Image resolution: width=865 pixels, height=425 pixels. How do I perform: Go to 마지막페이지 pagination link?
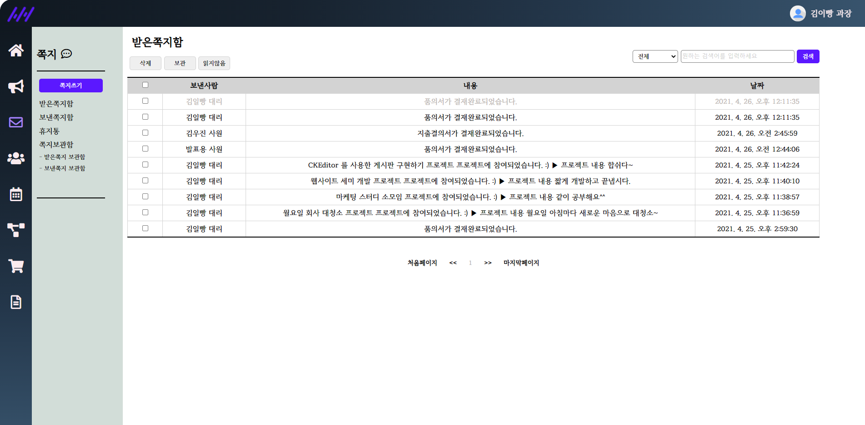tap(521, 263)
